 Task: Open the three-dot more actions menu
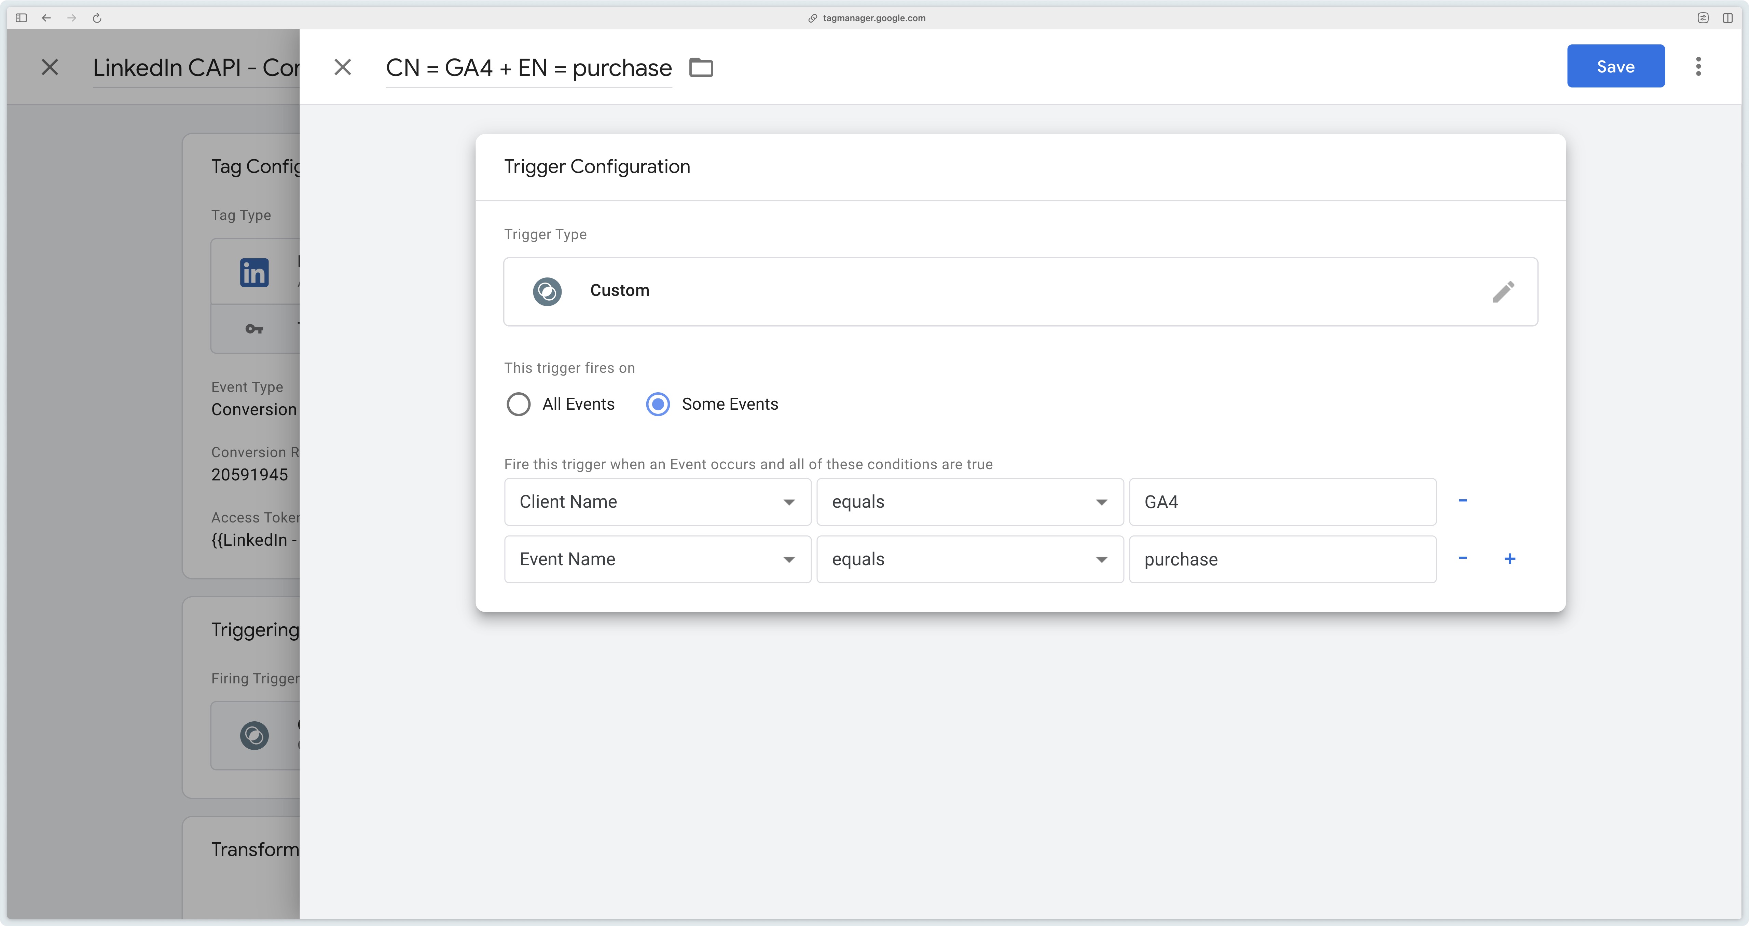coord(1698,67)
